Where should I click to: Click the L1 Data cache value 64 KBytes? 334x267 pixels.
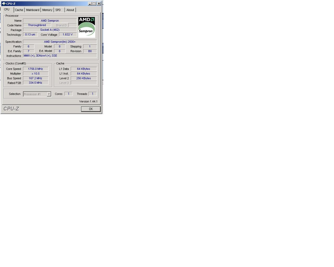tap(83, 69)
